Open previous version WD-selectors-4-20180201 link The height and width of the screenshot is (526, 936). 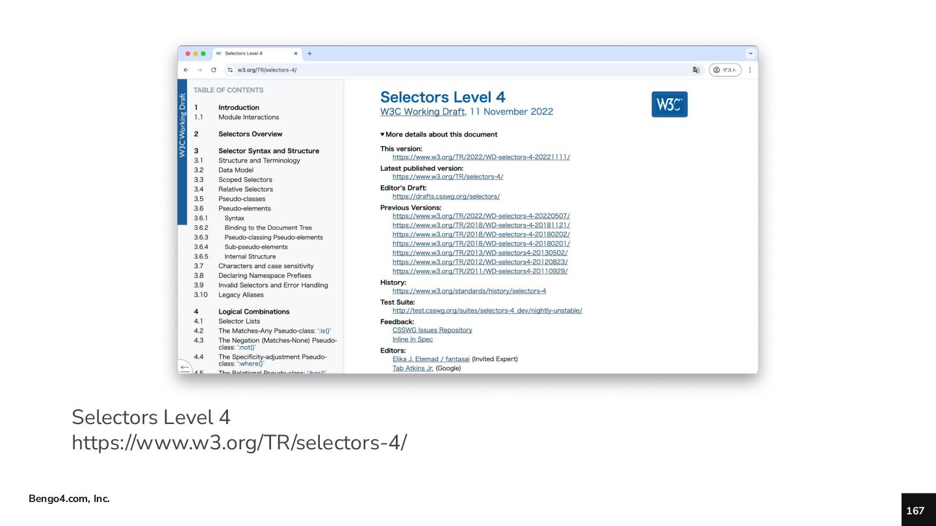[481, 244]
